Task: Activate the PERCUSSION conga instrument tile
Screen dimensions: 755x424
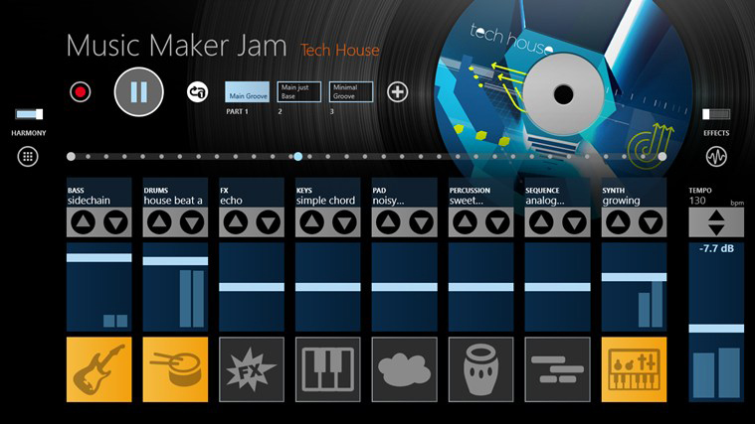Action: pos(480,369)
